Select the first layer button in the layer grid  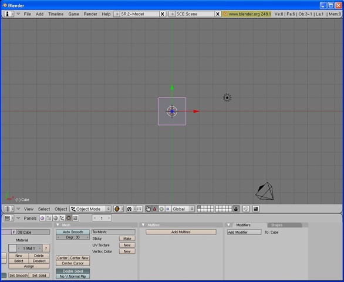(x=199, y=207)
